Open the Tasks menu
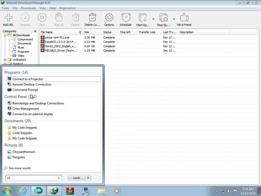This screenshot has width=261, height=196. [x=6, y=8]
